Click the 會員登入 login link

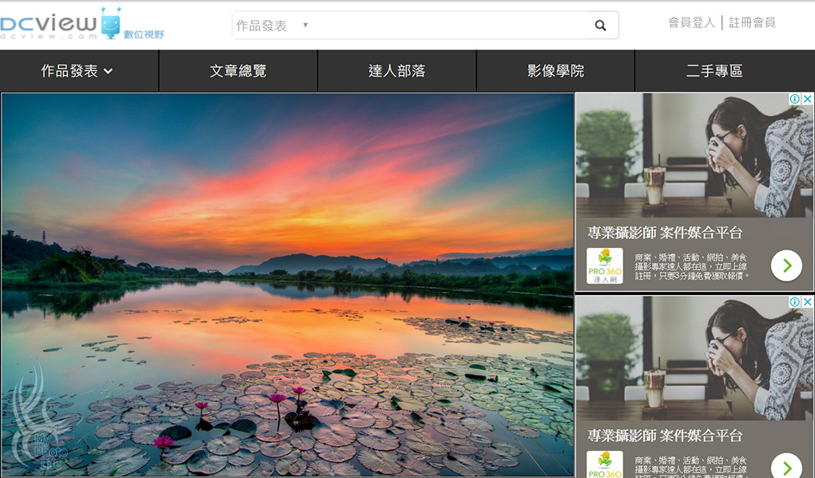pyautogui.click(x=691, y=22)
